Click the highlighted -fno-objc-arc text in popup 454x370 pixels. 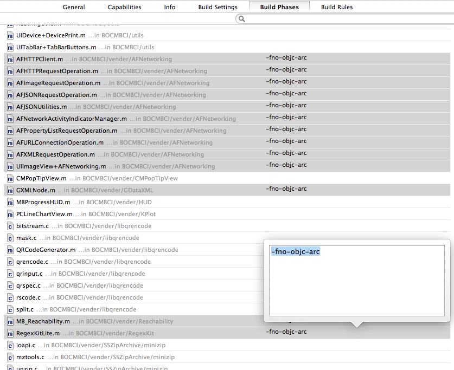coord(295,251)
